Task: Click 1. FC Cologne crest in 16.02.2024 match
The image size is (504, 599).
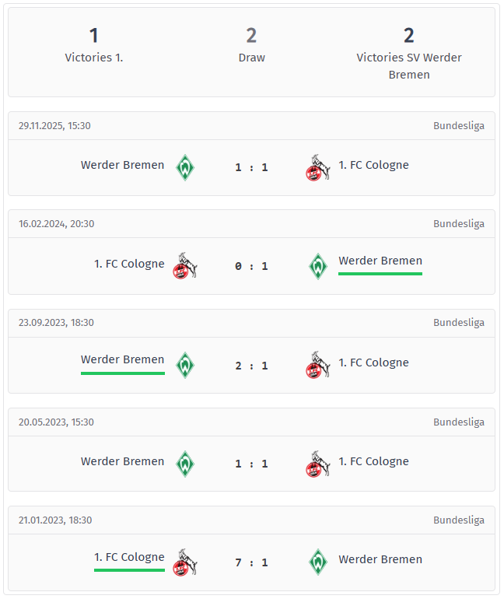Action: coord(184,266)
